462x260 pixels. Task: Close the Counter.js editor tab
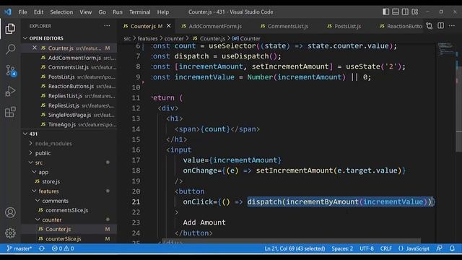click(x=169, y=26)
